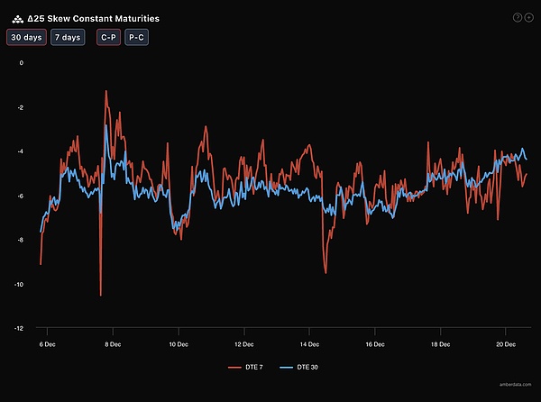
Task: Select the 14 Dec x-axis date label
Action: point(310,344)
